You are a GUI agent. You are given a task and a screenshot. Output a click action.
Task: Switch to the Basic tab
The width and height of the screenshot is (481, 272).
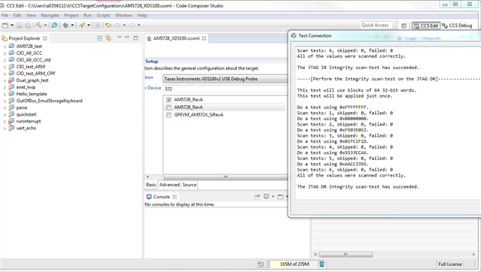(151, 185)
